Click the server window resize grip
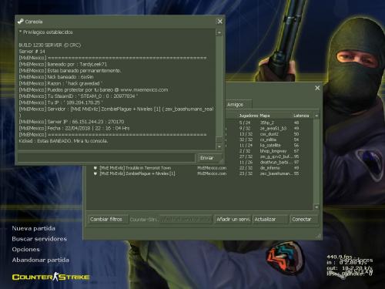 [x=319, y=236]
